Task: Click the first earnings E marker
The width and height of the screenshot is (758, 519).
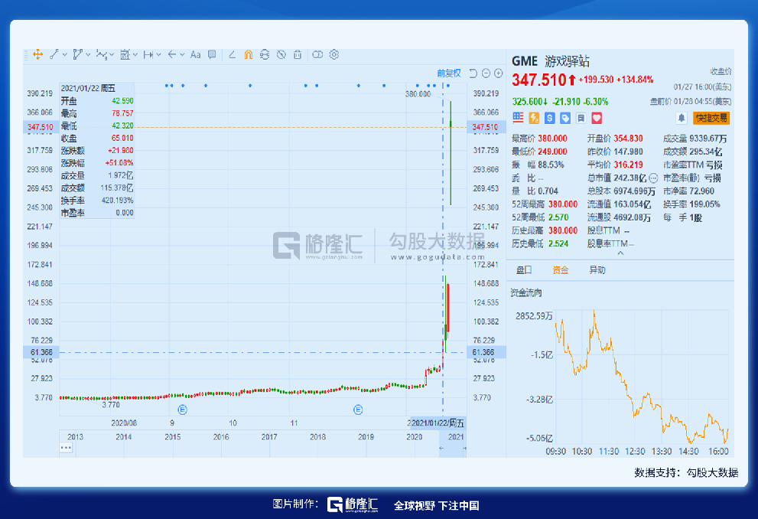Action: tap(182, 410)
